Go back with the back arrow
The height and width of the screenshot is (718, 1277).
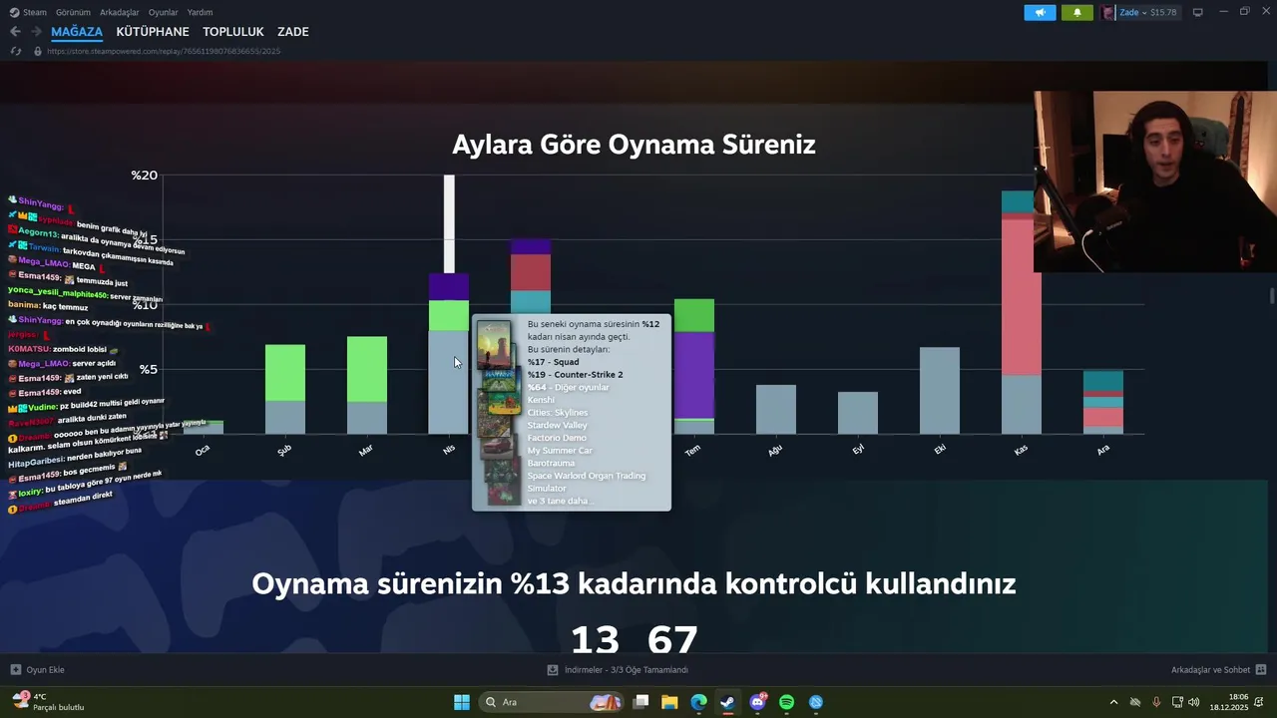coord(15,32)
